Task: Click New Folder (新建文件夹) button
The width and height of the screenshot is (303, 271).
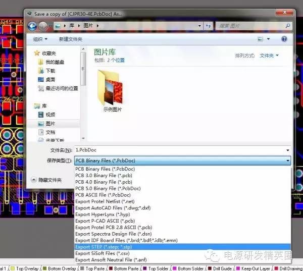Action: (70, 39)
